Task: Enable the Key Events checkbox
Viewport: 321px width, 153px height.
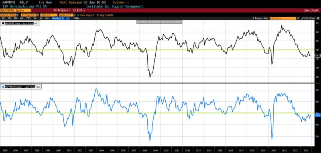Action: coord(98,15)
